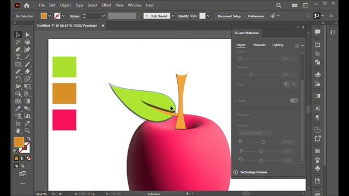Open the Window menu

click(x=135, y=5)
